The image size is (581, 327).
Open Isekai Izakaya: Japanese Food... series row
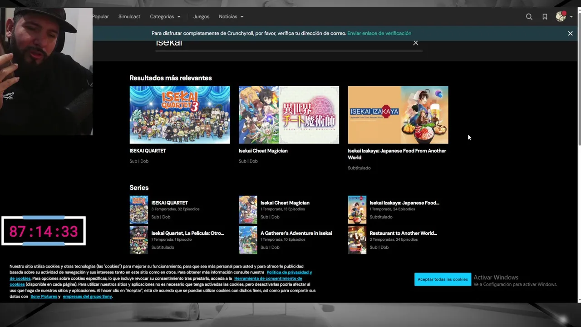pyautogui.click(x=404, y=203)
